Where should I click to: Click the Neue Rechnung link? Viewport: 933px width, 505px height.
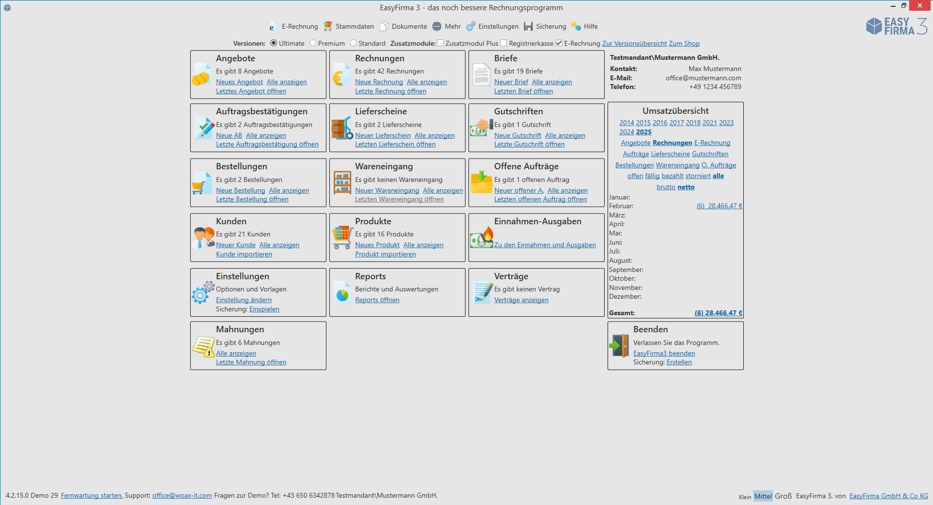click(379, 82)
